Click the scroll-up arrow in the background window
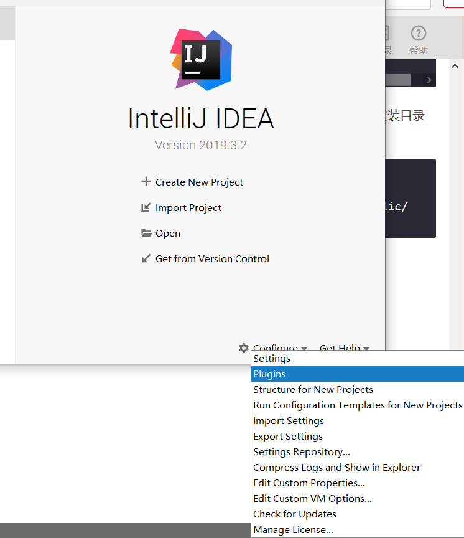The height and width of the screenshot is (538, 464). point(455,66)
